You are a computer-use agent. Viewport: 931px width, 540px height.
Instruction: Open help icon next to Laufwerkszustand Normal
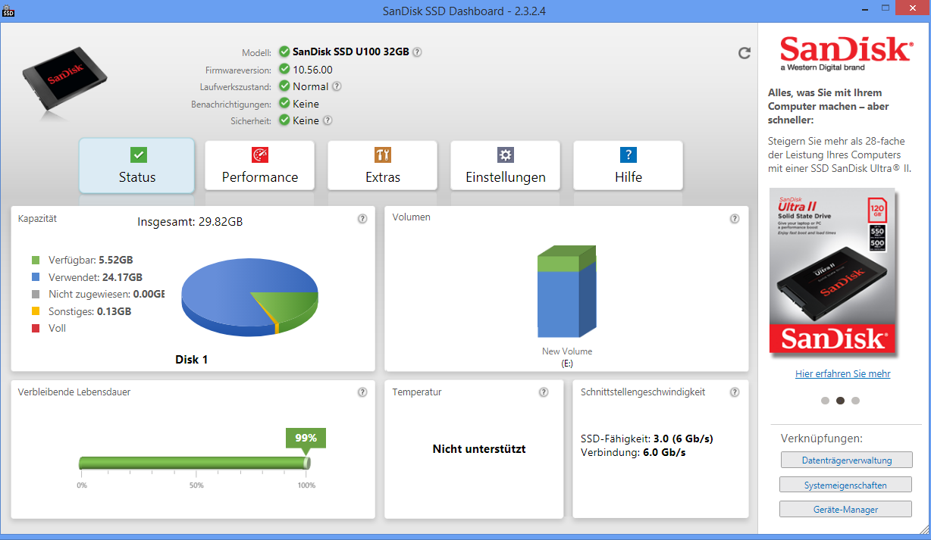(x=337, y=86)
